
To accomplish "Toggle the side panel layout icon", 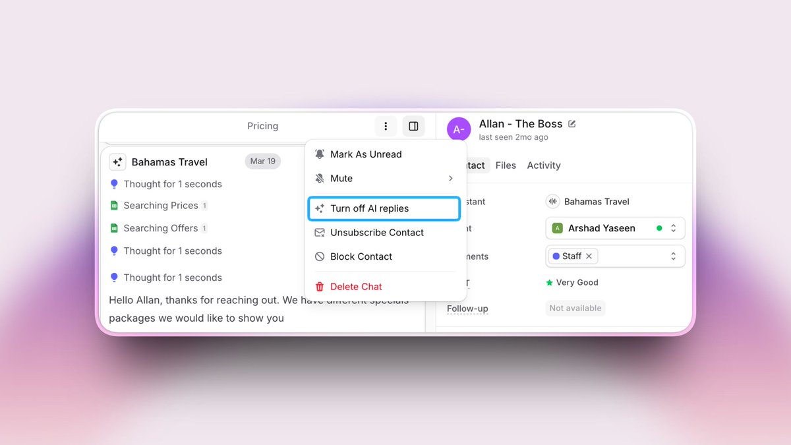I will 414,126.
